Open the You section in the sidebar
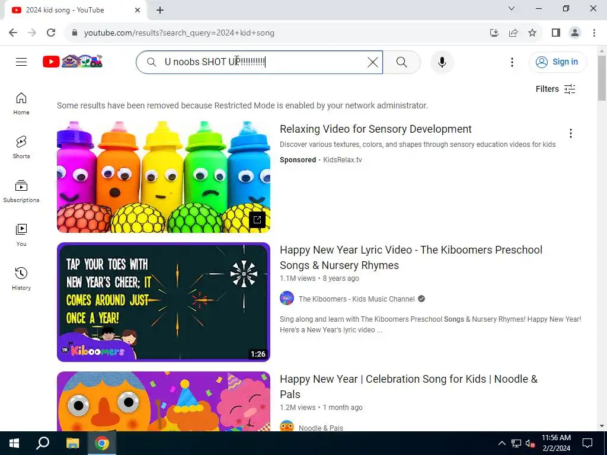The image size is (607, 455). tap(21, 235)
